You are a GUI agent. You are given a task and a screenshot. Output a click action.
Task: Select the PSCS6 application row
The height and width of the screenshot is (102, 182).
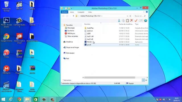[116, 42]
